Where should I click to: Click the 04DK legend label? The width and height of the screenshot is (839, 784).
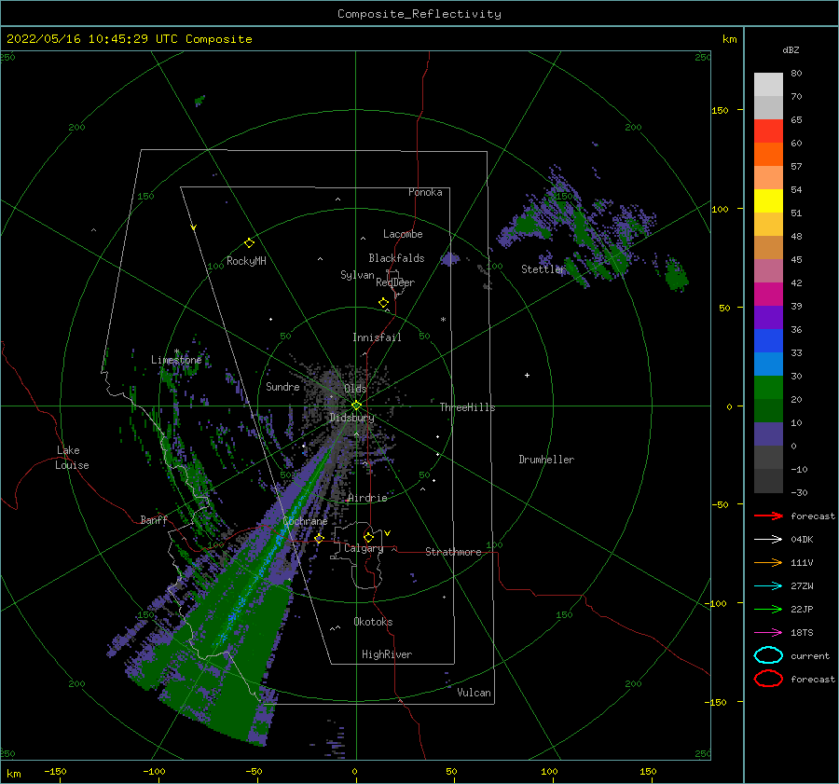tap(802, 540)
